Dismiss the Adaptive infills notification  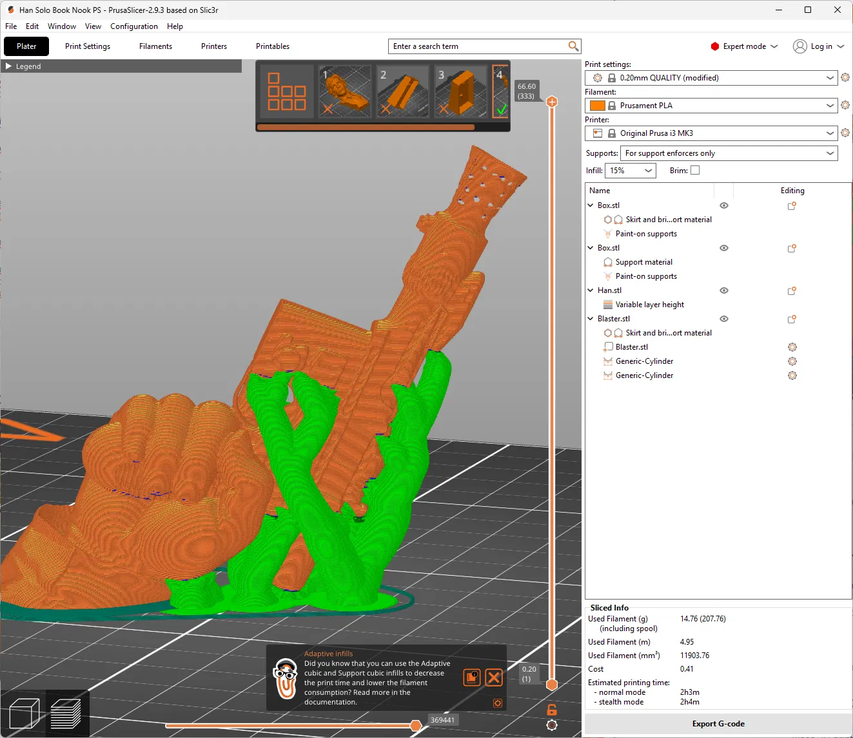[x=494, y=677]
